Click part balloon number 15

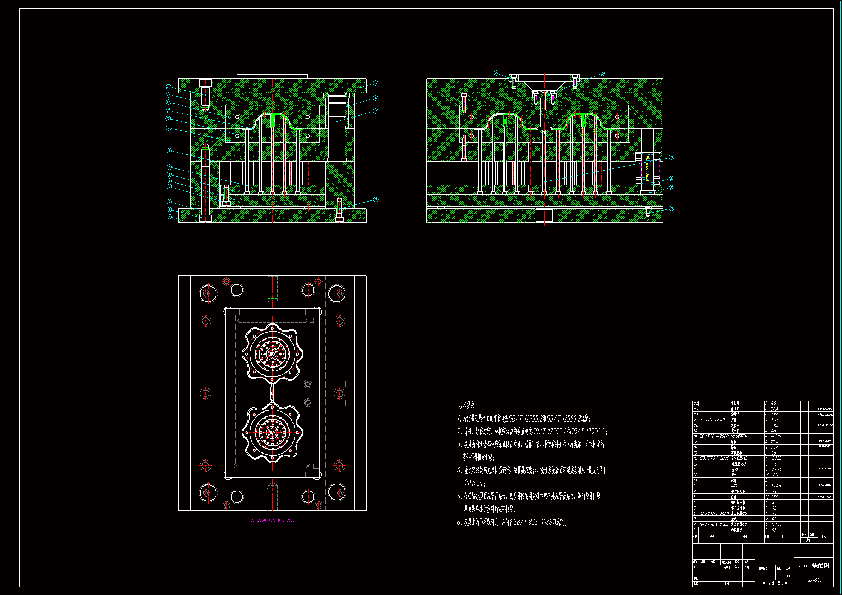[x=376, y=83]
